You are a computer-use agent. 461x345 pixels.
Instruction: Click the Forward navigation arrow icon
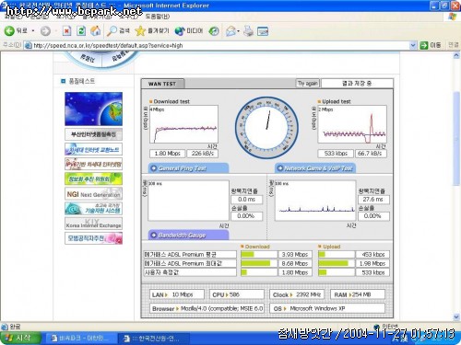[x=45, y=31]
